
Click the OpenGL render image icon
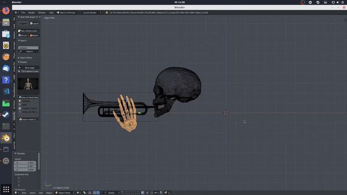coord(165,193)
